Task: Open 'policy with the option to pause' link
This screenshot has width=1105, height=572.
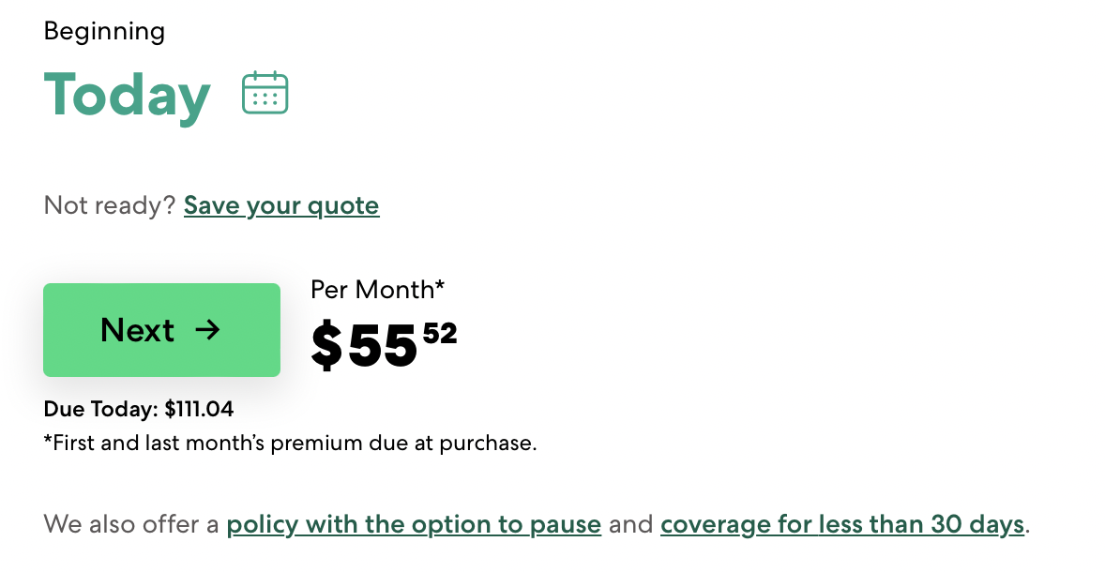Action: pyautogui.click(x=414, y=523)
